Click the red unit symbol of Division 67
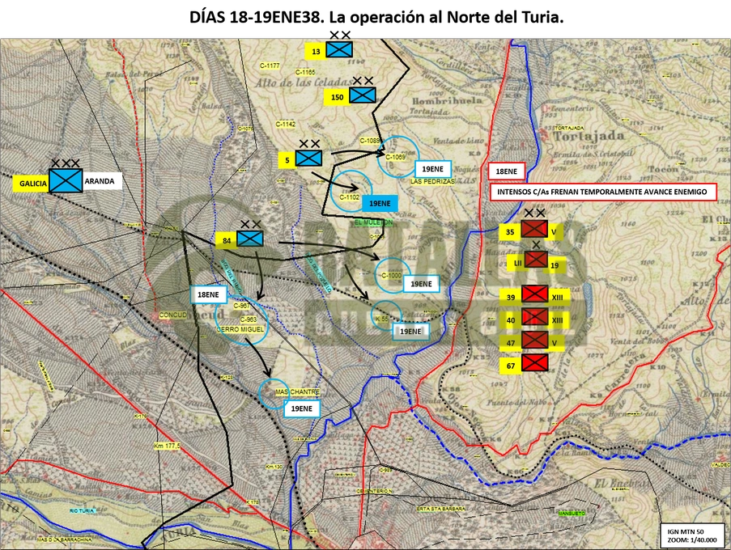This screenshot has height=550, width=731. pos(534,363)
